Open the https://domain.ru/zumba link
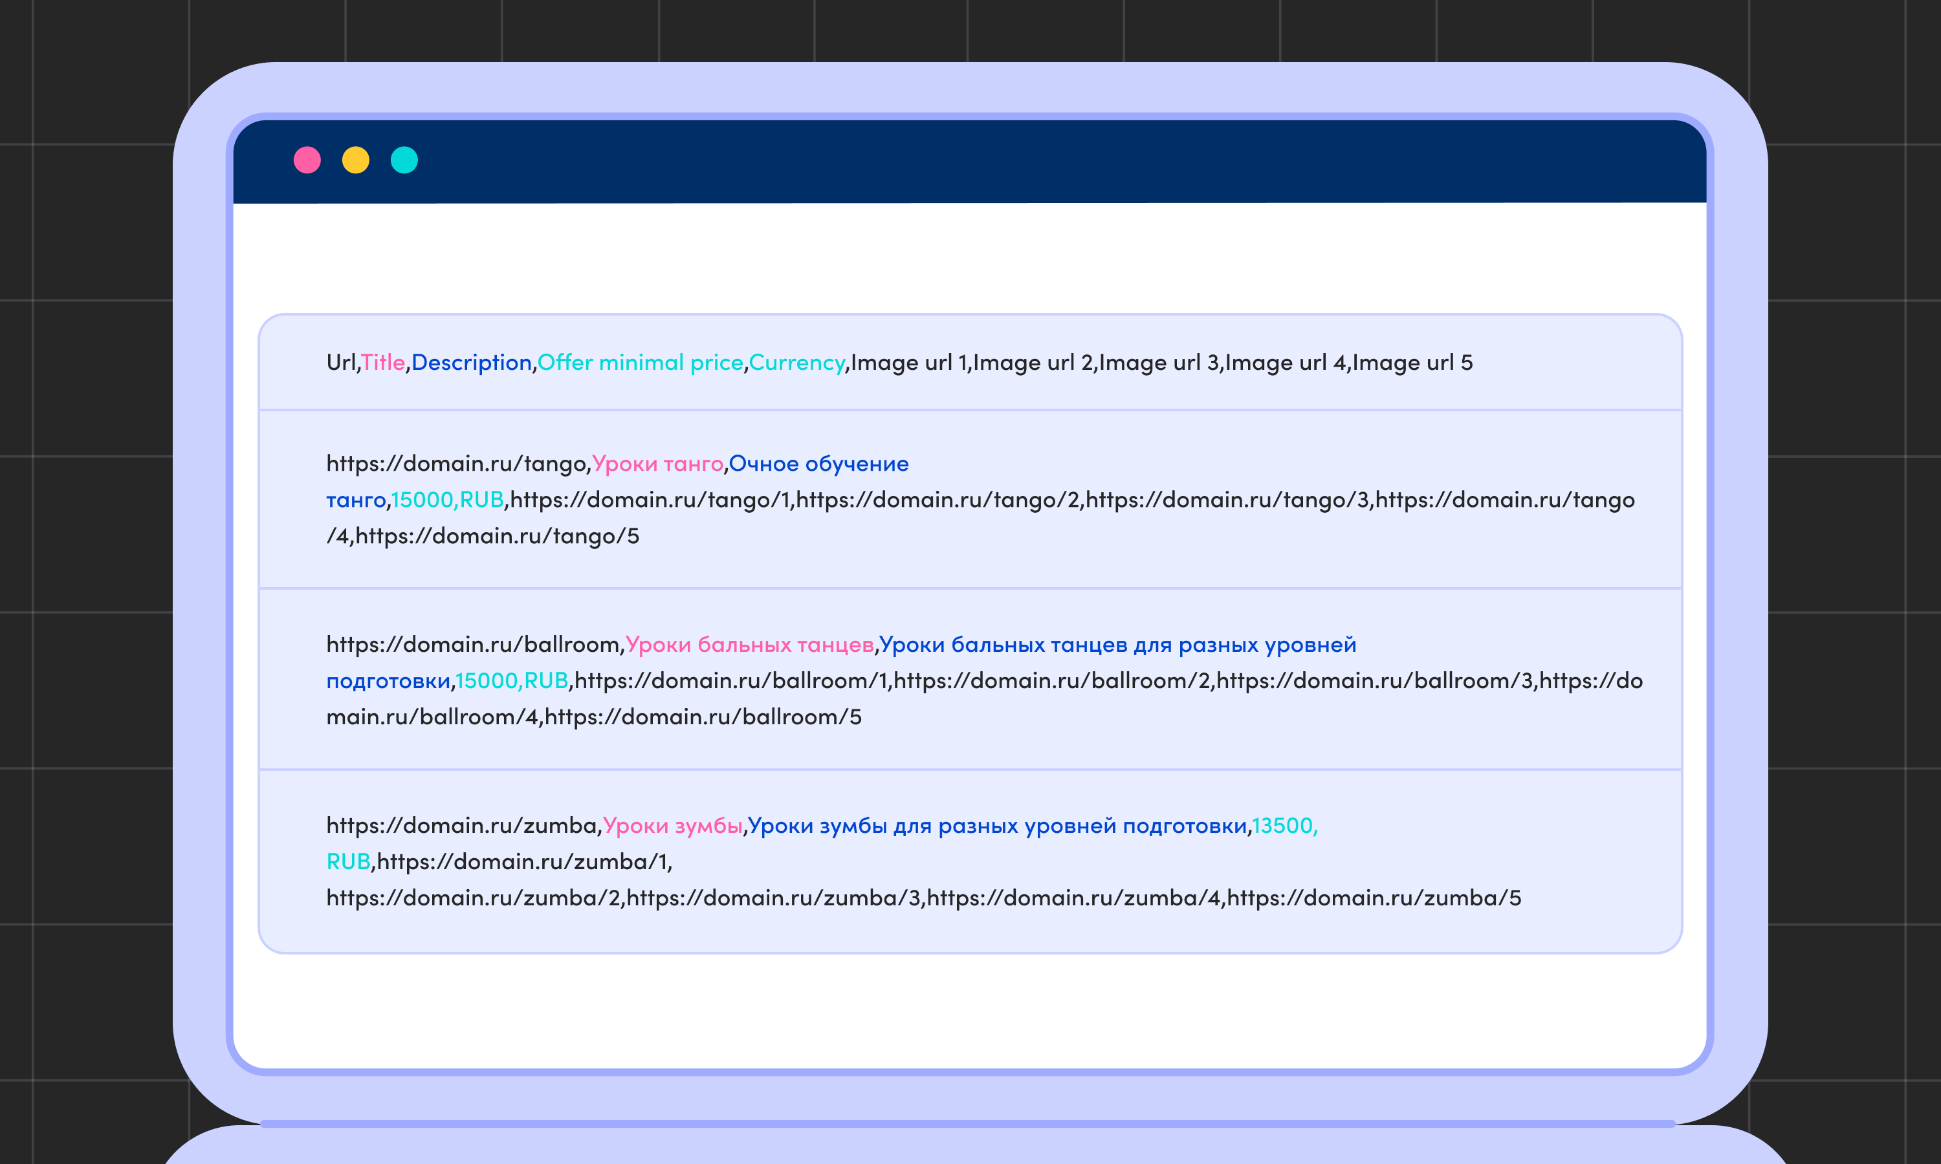The image size is (1941, 1164). point(462,825)
